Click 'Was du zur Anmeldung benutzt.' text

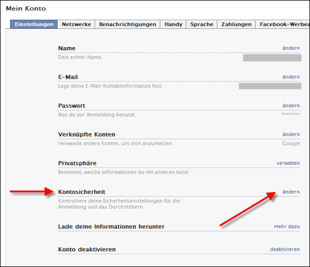click(97, 114)
